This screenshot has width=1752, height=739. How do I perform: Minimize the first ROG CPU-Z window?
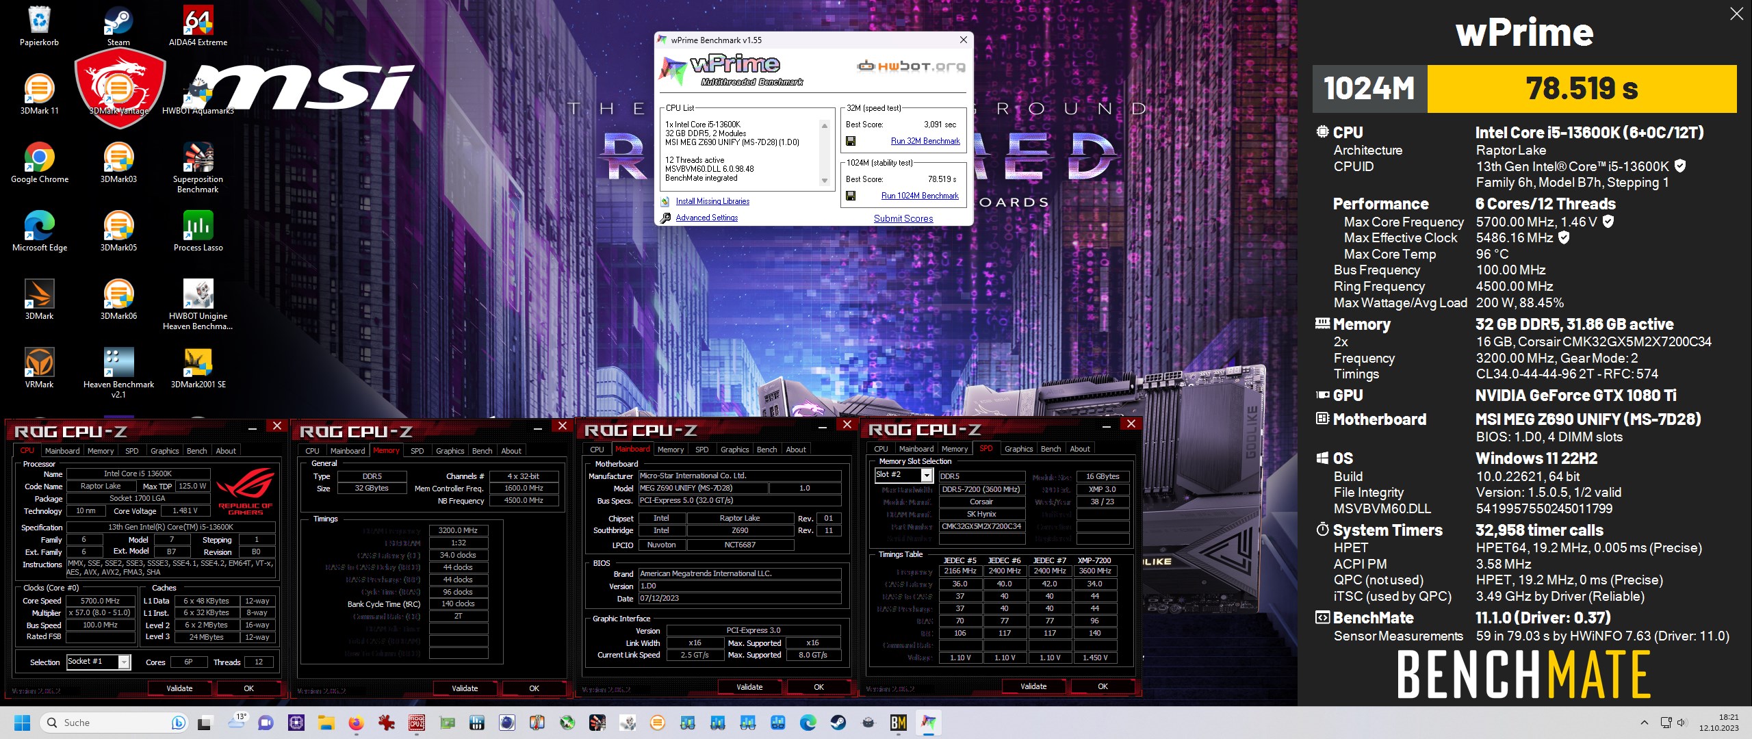pyautogui.click(x=253, y=427)
